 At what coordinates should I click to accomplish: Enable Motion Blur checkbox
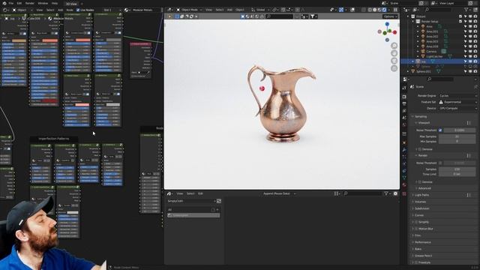(416, 229)
